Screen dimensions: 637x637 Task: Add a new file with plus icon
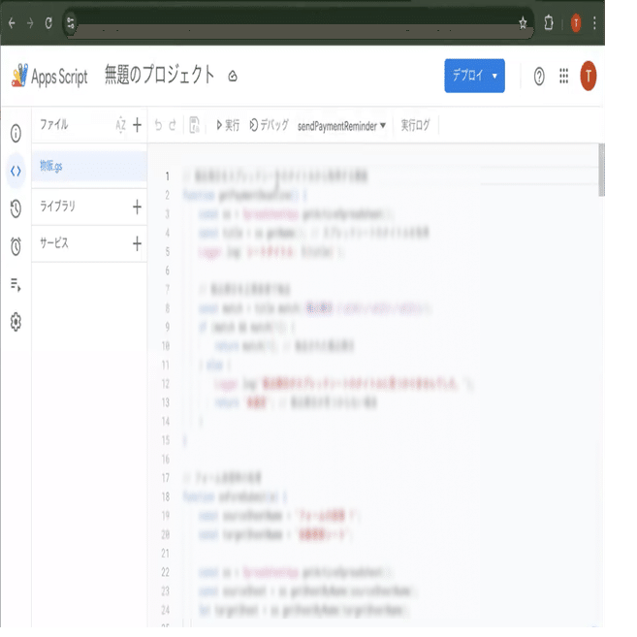[x=138, y=125]
